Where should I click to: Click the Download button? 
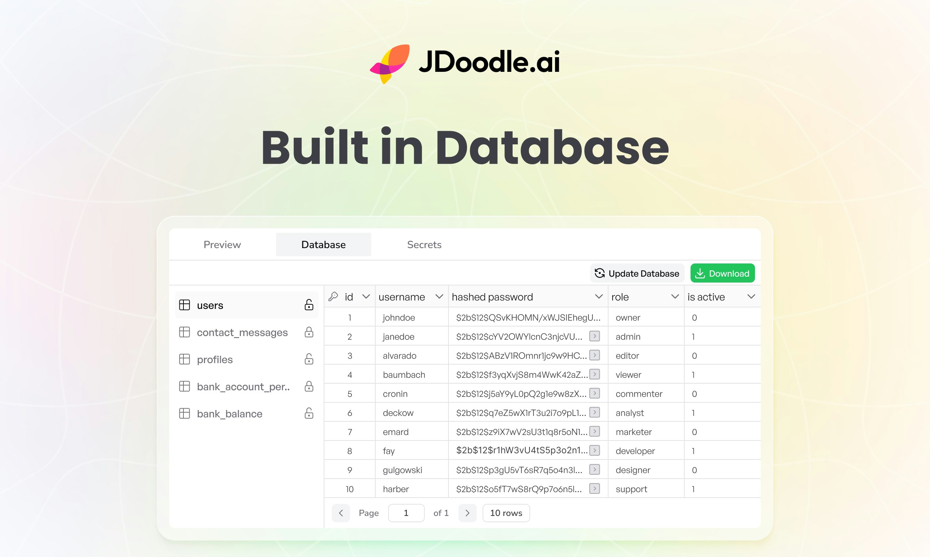[x=722, y=273]
